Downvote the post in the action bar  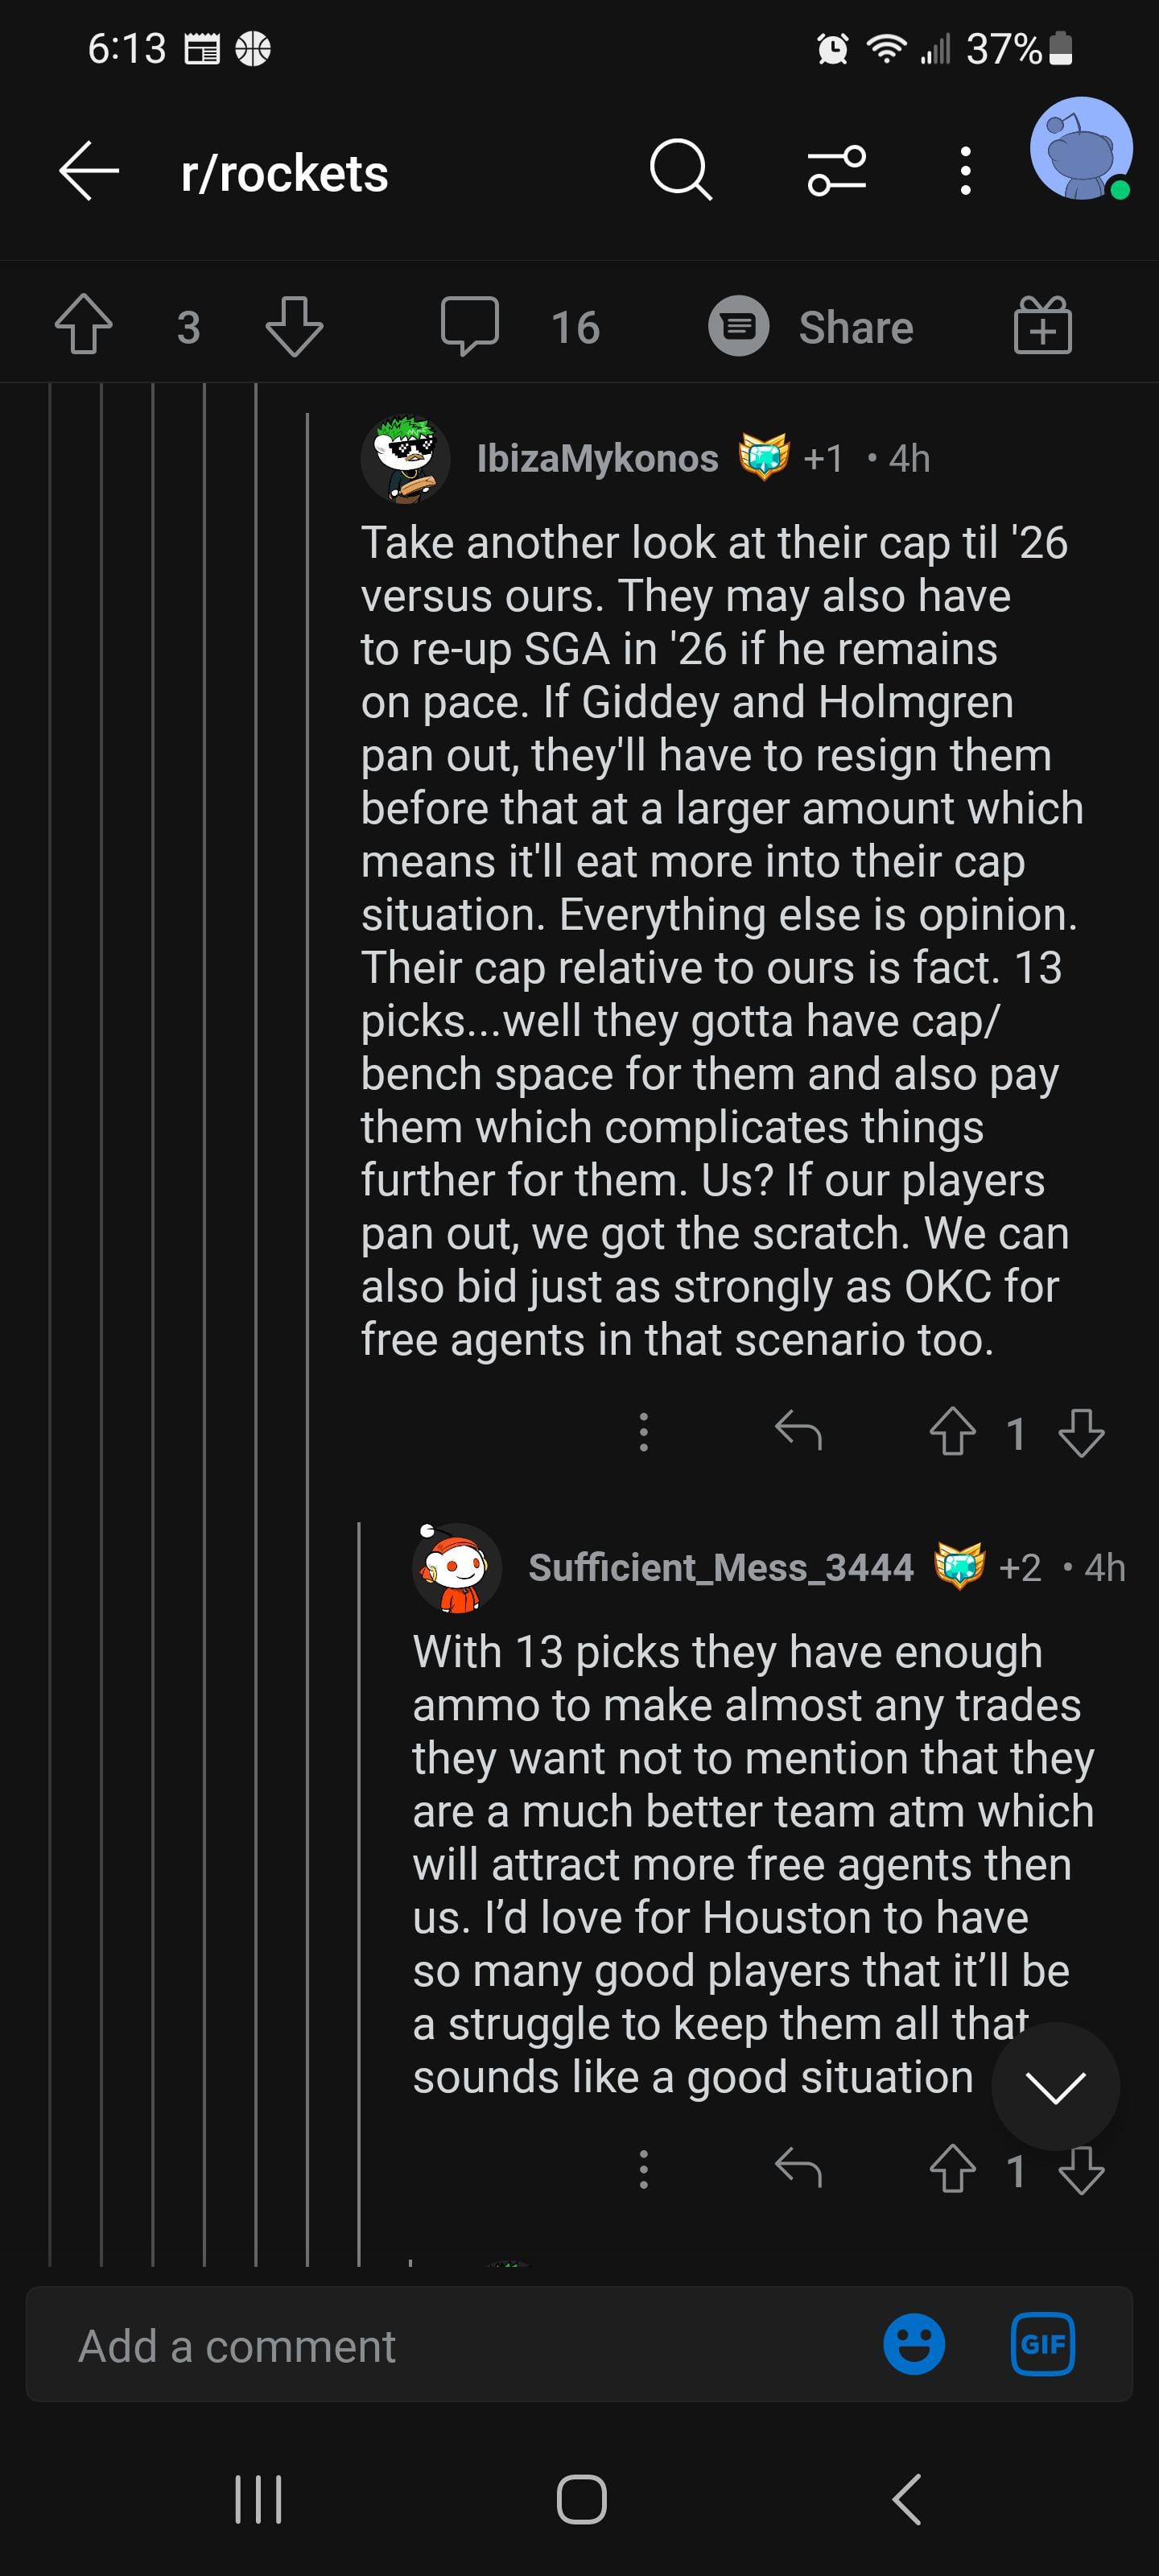click(294, 326)
